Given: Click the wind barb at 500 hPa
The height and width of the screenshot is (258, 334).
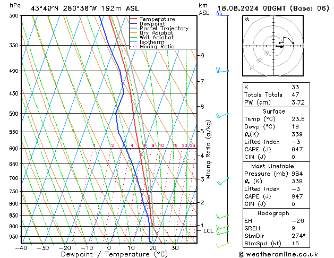Looking at the screenshot, I should click(x=222, y=114).
